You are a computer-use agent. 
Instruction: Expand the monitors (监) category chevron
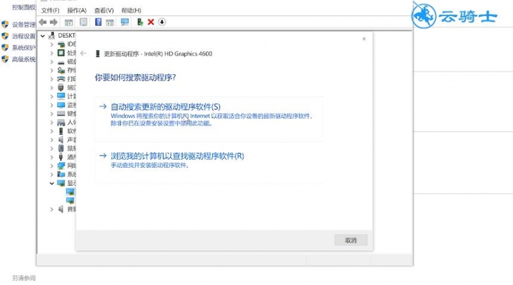[52, 105]
